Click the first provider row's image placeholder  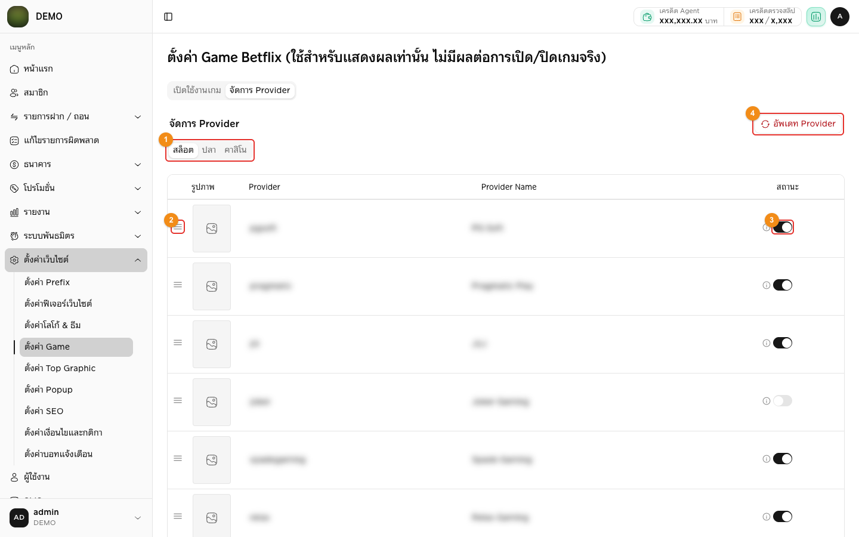click(212, 229)
